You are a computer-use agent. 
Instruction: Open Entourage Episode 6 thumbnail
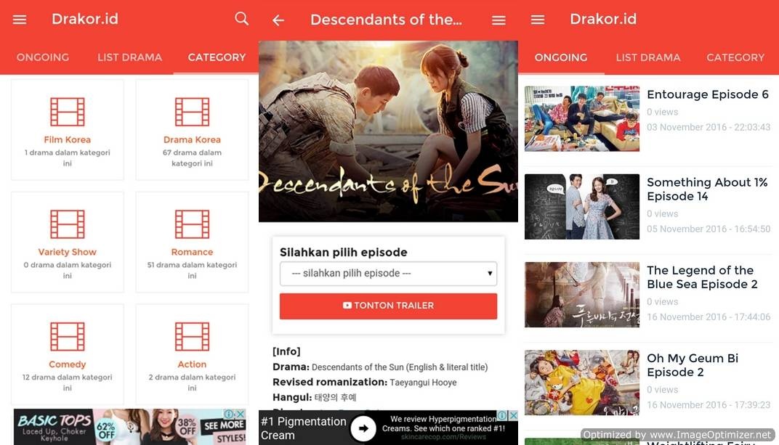582,118
